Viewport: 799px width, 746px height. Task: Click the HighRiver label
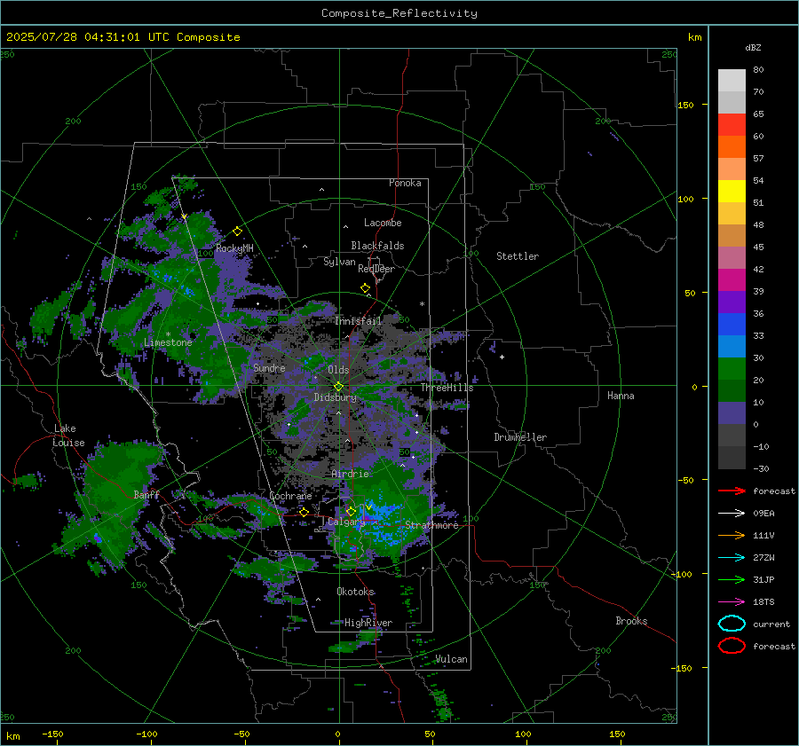pyautogui.click(x=368, y=623)
